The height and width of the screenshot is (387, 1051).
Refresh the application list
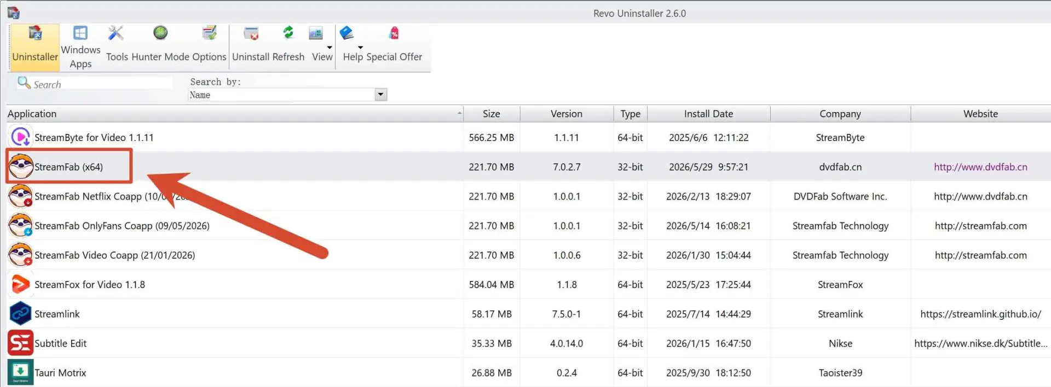[288, 33]
